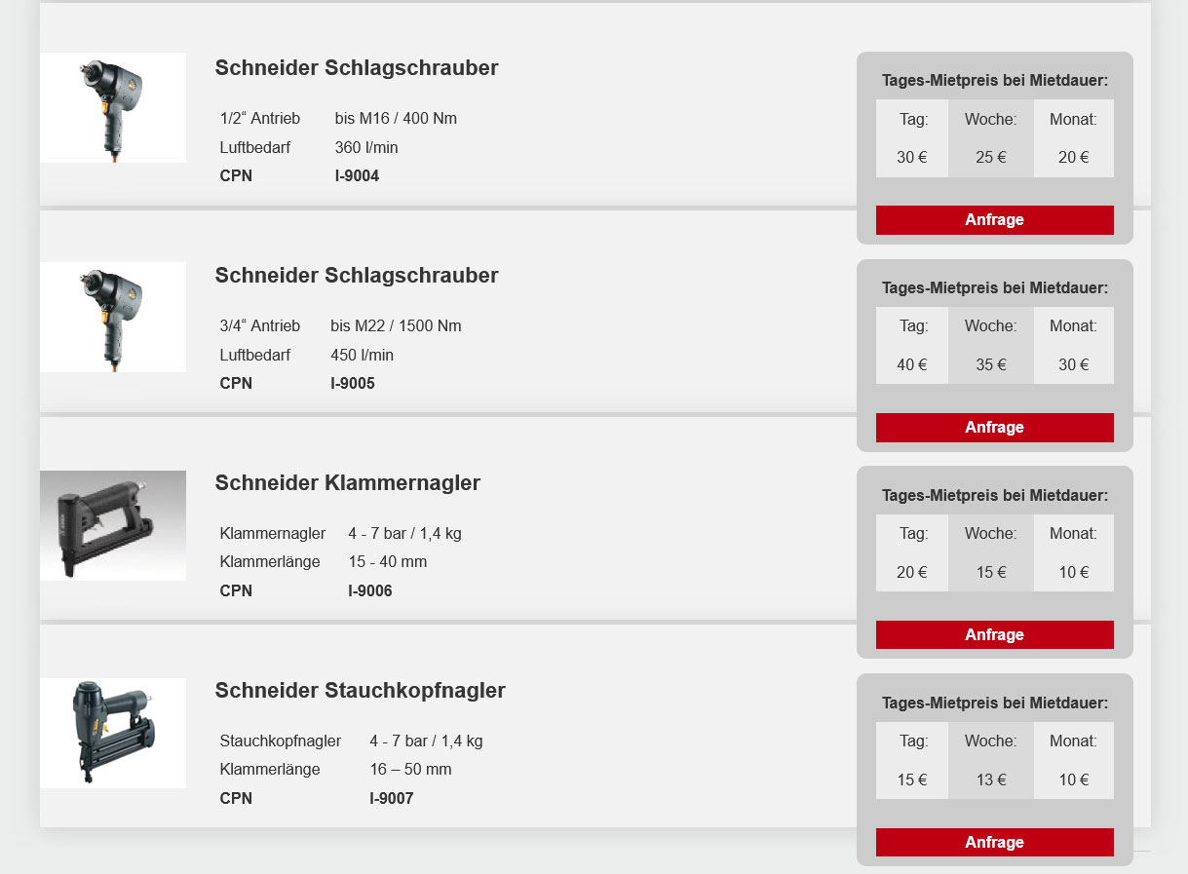Click the bis M22 / 1500 Nm spec
The height and width of the screenshot is (874, 1188).
click(x=396, y=325)
